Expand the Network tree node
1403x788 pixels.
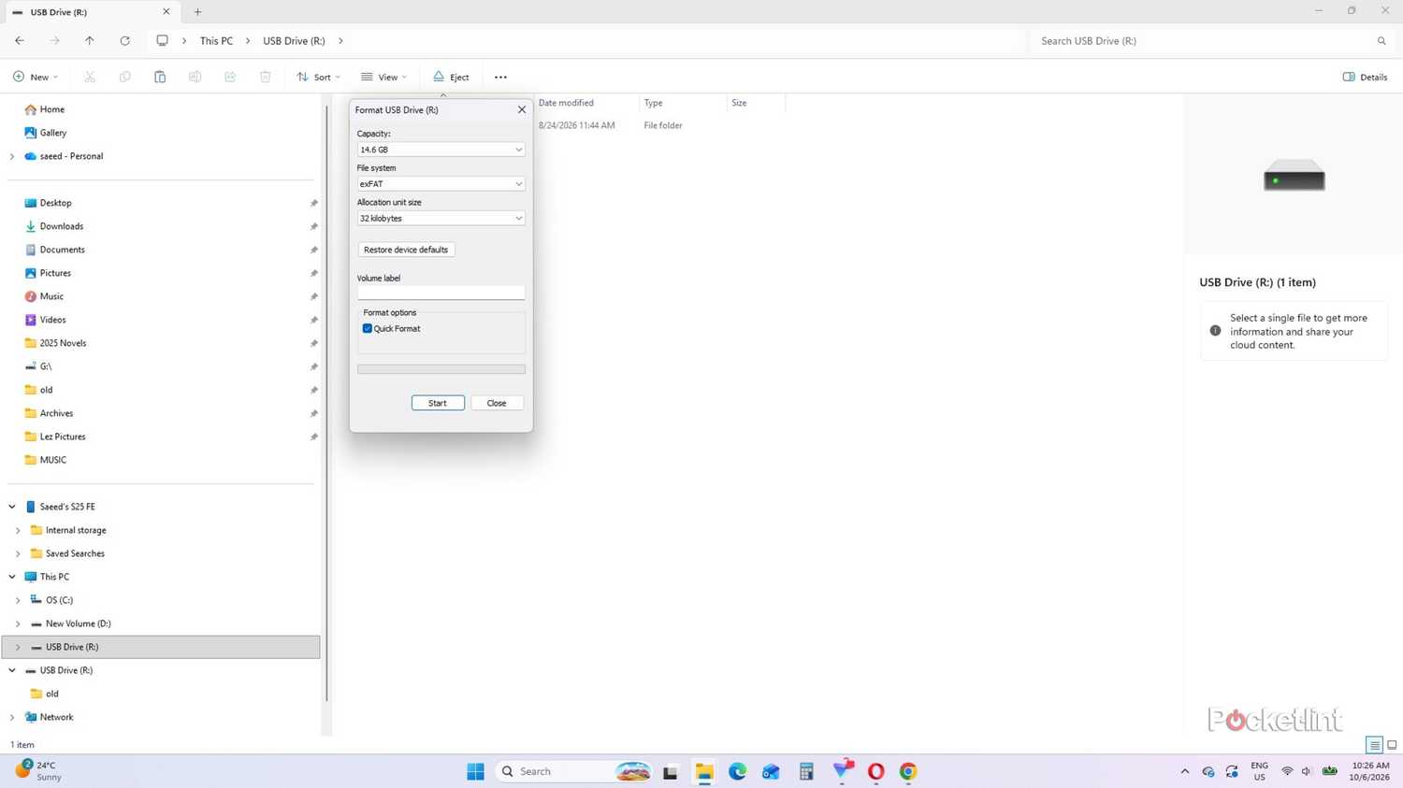point(12,717)
